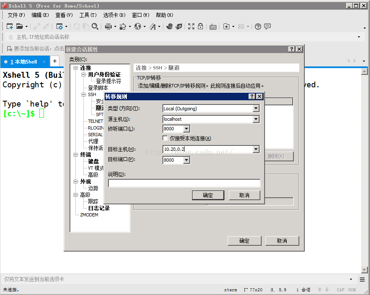This screenshot has width=370, height=295.
Task: Open 类型(方向) Local (Outgoing) dropdown
Action: 256,108
